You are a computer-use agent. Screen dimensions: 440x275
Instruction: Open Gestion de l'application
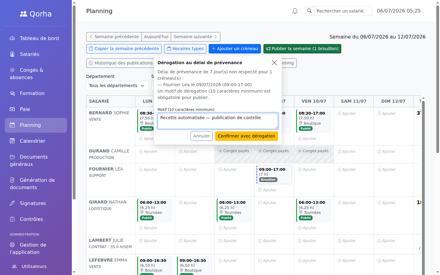point(36,249)
